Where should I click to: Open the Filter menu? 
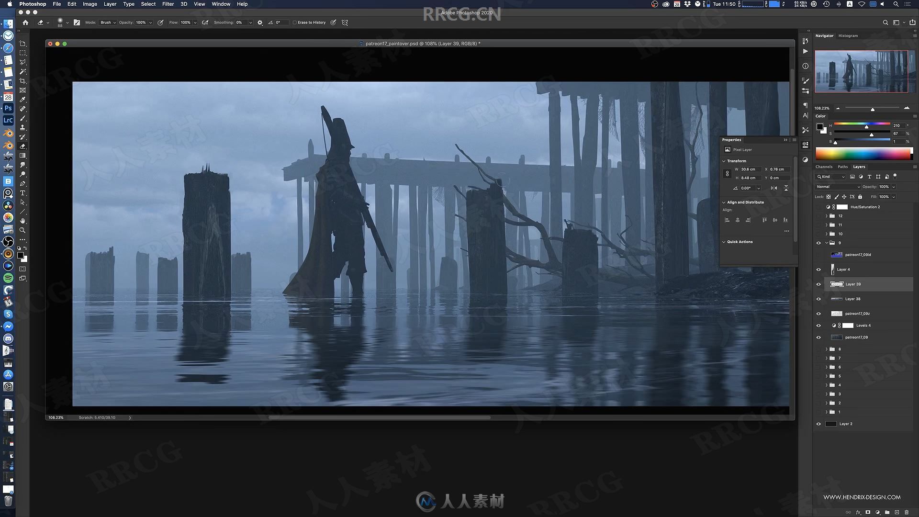click(168, 4)
